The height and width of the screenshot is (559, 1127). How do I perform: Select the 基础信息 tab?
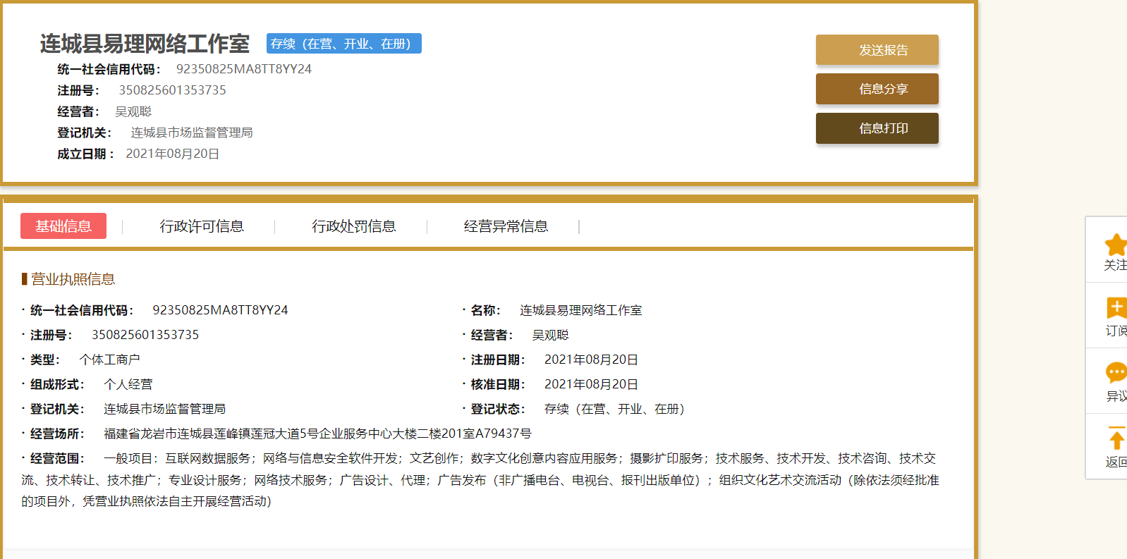[x=63, y=226]
